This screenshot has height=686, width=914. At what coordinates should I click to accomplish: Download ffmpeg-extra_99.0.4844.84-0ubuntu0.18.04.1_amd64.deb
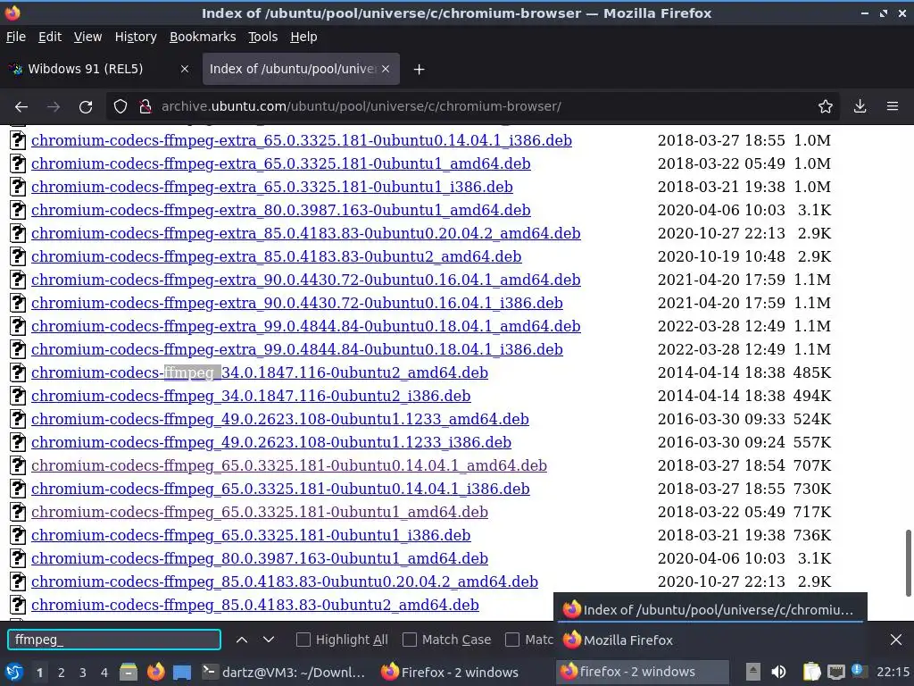306,326
